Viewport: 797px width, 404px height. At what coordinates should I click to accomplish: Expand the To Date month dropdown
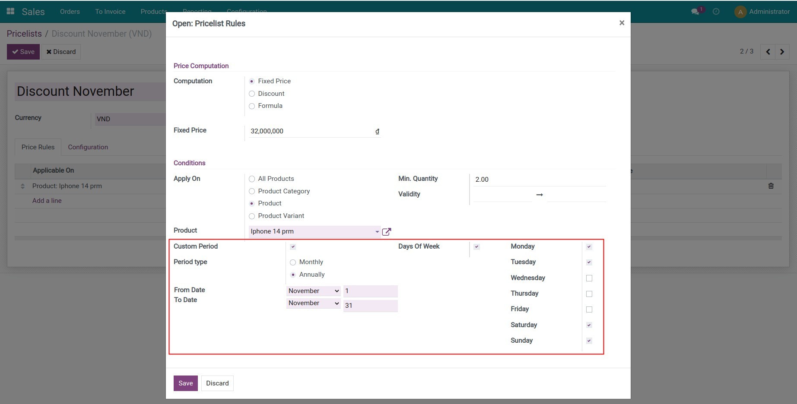point(313,303)
